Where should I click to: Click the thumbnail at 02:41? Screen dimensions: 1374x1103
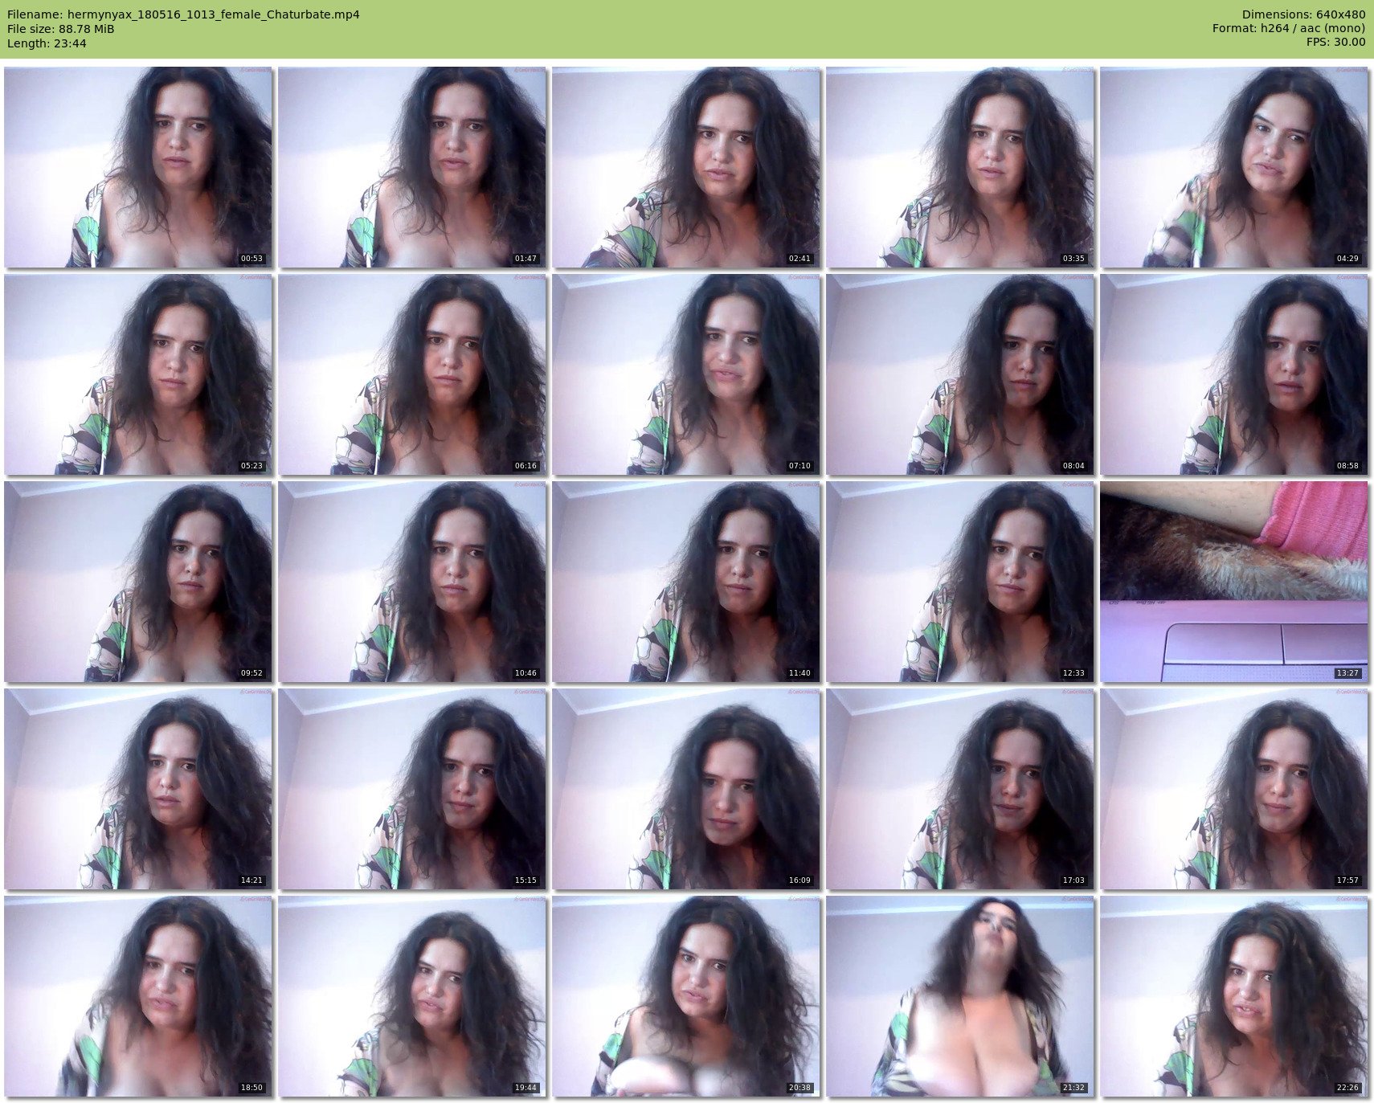[686, 167]
